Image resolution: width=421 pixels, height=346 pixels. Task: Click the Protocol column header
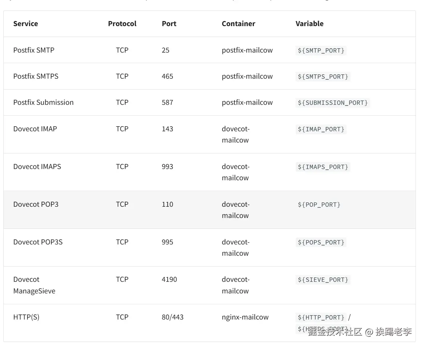point(122,24)
